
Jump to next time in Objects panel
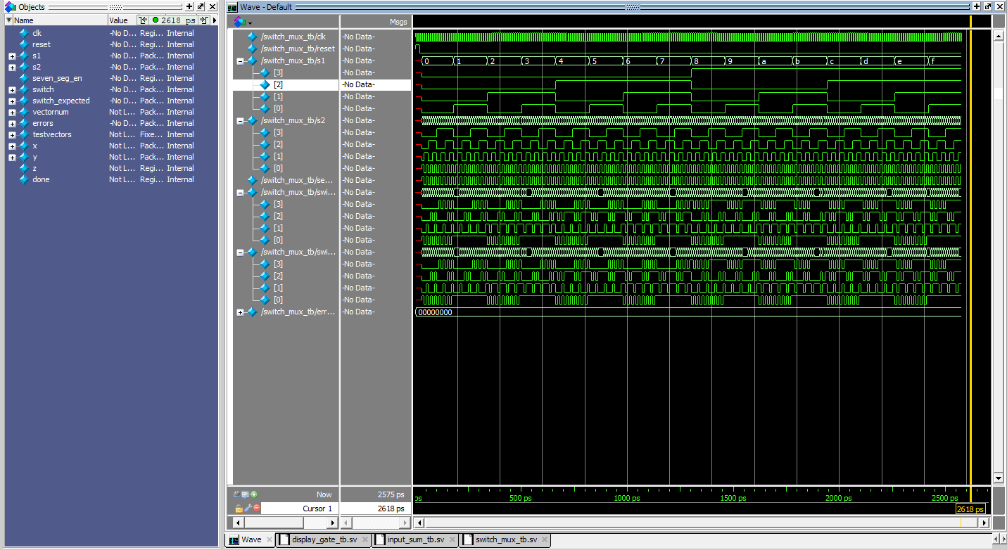pyautogui.click(x=204, y=20)
